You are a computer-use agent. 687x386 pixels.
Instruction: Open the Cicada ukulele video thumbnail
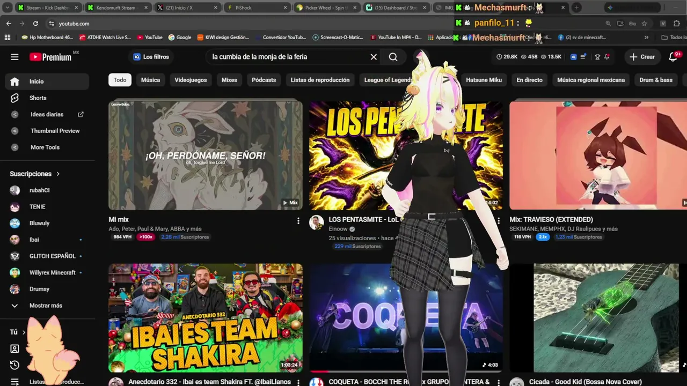click(598, 318)
